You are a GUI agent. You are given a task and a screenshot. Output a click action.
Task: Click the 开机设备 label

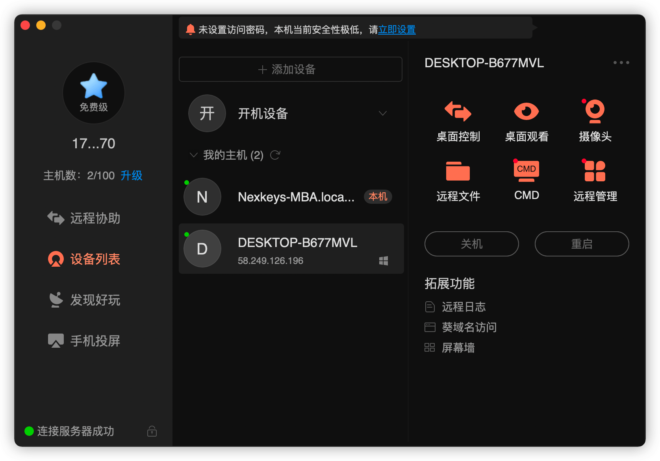263,114
